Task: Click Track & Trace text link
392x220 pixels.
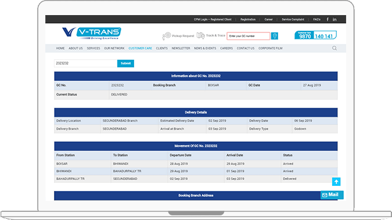Action: coord(215,35)
